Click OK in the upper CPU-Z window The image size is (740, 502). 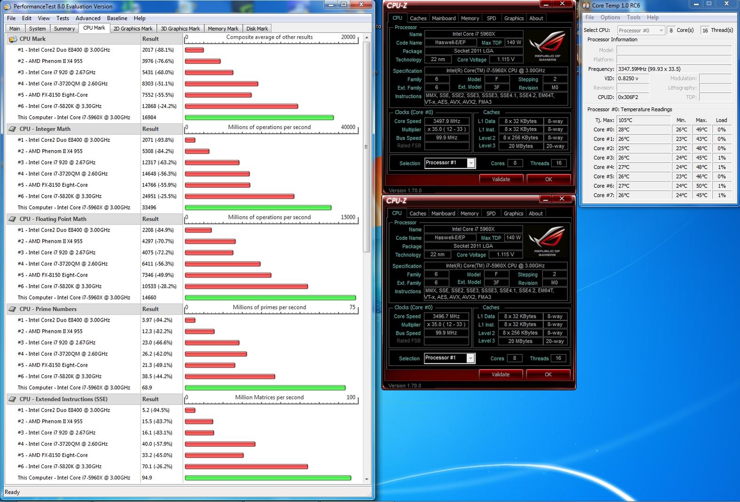(549, 179)
